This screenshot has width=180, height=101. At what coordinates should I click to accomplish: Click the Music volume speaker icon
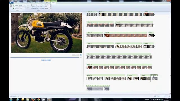click(11, 6)
